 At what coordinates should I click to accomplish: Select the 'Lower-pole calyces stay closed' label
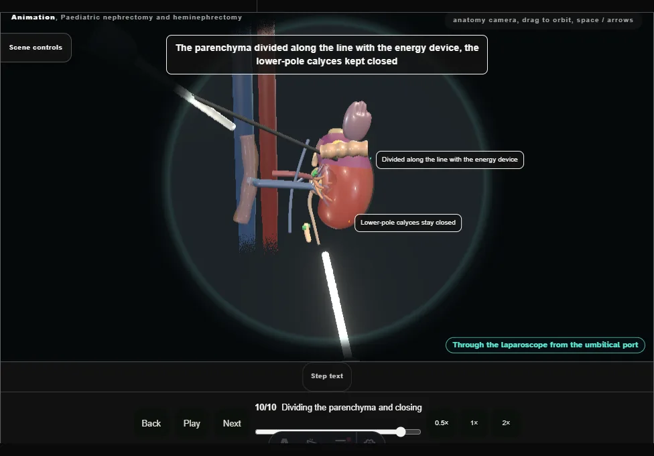coord(408,223)
